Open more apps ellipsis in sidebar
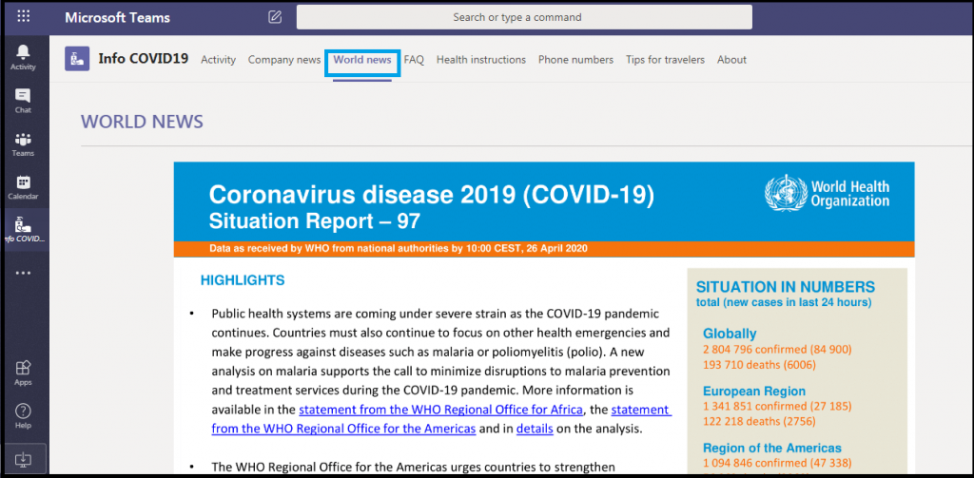Image resolution: width=974 pixels, height=478 pixels. pyautogui.click(x=23, y=273)
